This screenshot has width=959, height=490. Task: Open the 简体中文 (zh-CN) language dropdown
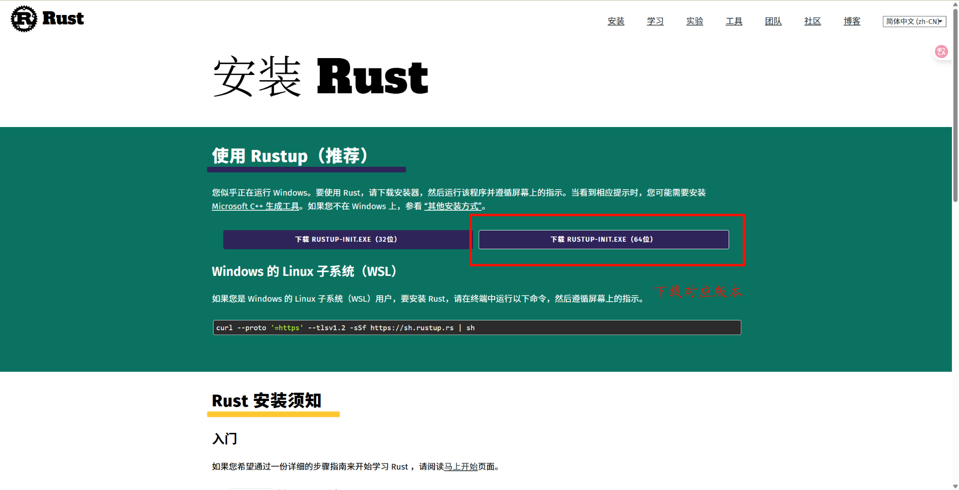click(x=914, y=22)
